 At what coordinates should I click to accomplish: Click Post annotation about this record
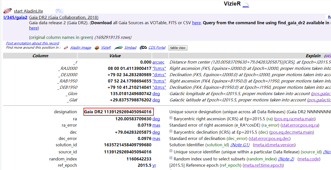33,43
